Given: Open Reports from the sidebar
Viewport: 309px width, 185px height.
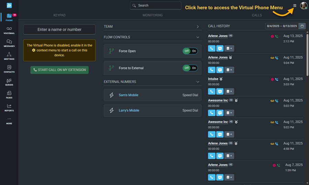Looking at the screenshot, I should tap(9, 108).
